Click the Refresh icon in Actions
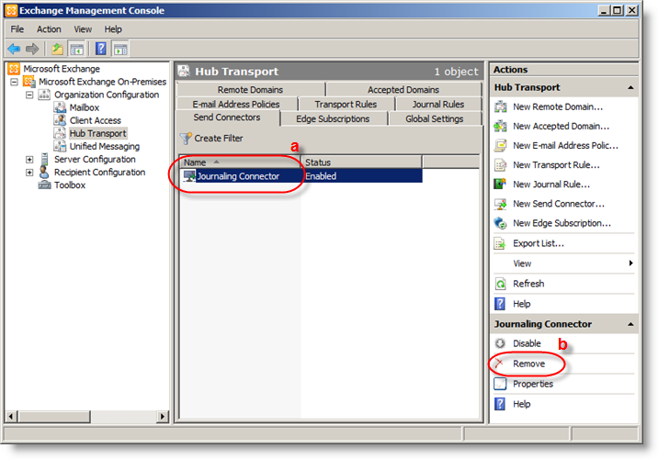Image resolution: width=658 pixels, height=459 pixels. coord(500,284)
